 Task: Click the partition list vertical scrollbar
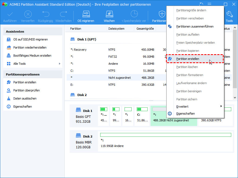coord(235,59)
